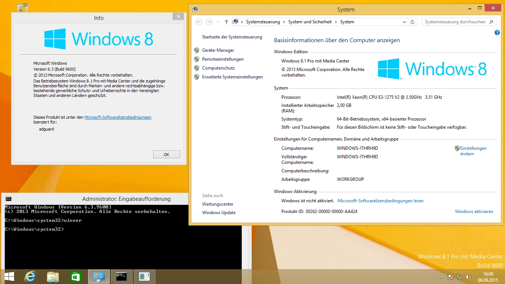This screenshot has width=505, height=284.
Task: Open Startseite der Systemsteuerung
Action: pyautogui.click(x=232, y=37)
